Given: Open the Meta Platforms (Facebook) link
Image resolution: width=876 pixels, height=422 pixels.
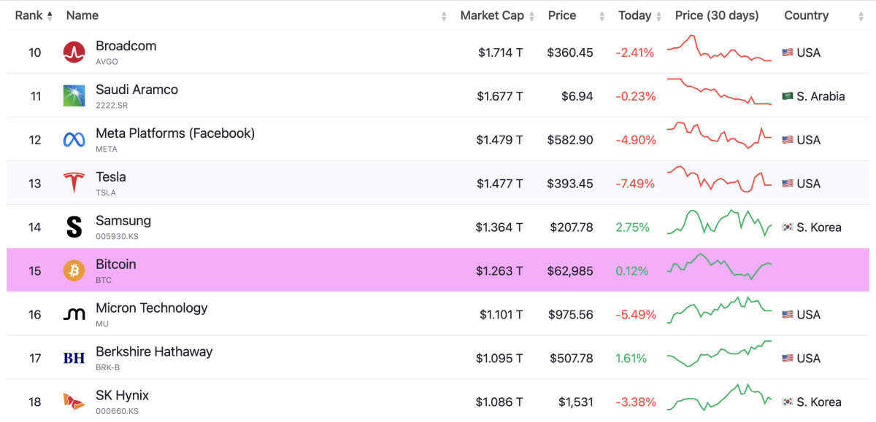Looking at the screenshot, I should tap(175, 133).
